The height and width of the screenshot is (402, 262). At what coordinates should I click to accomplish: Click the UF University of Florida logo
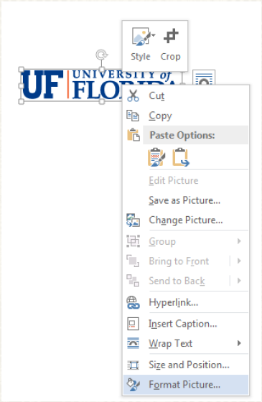[x=72, y=85]
